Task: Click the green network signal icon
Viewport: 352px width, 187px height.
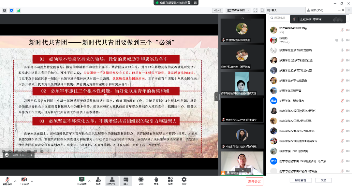Action: coord(18,10)
